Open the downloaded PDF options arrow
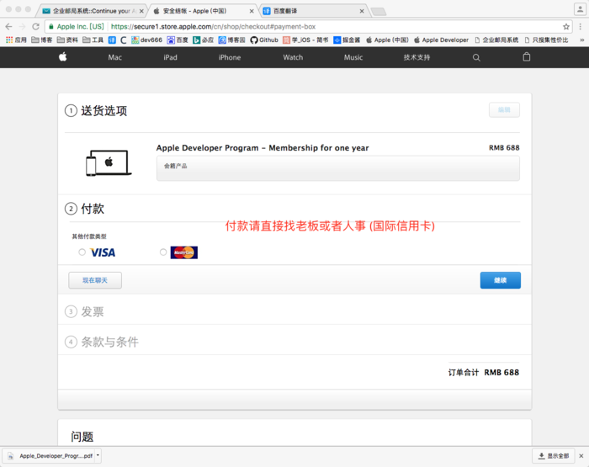This screenshot has height=467, width=589. tap(98, 455)
